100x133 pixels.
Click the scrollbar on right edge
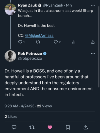(99, 47)
